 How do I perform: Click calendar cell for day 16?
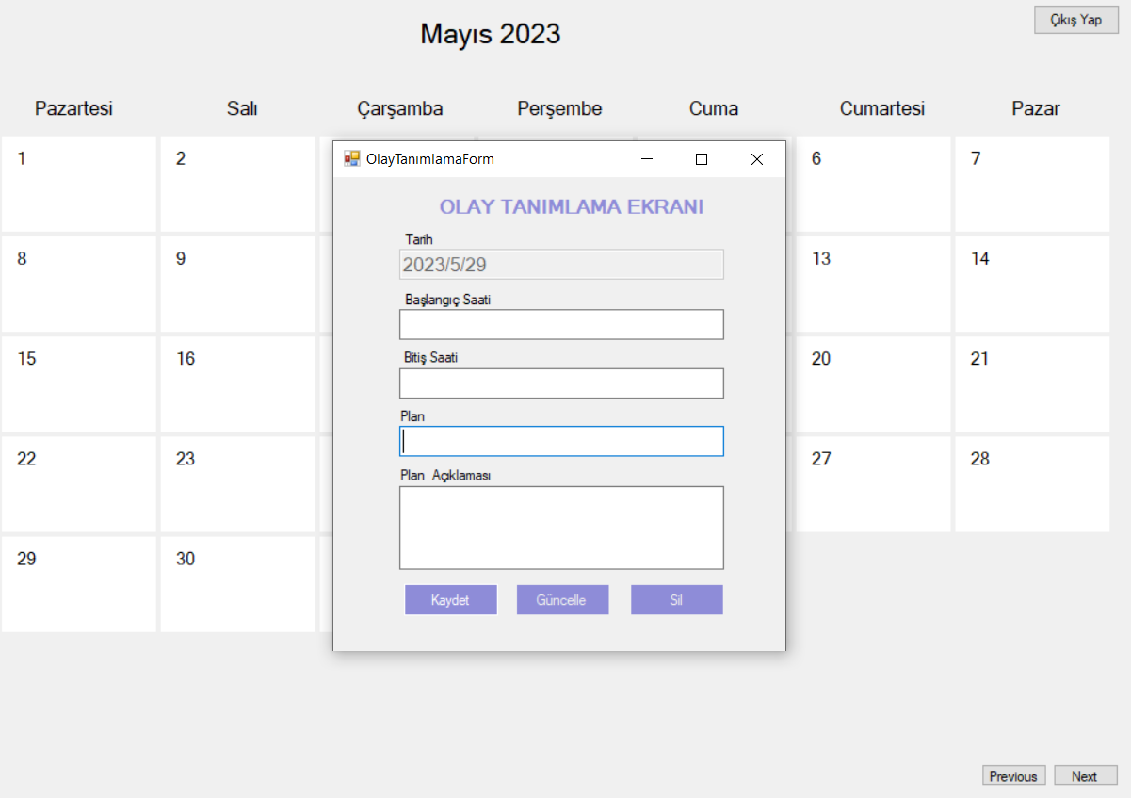pos(237,383)
